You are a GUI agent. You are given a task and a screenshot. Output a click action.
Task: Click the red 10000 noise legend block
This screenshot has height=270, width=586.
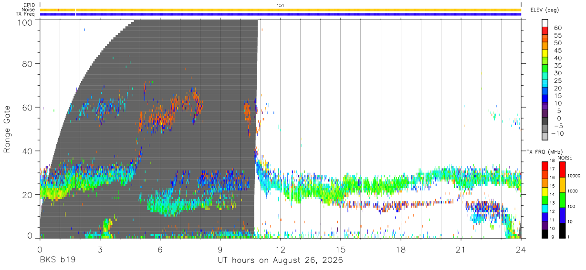[x=562, y=170]
